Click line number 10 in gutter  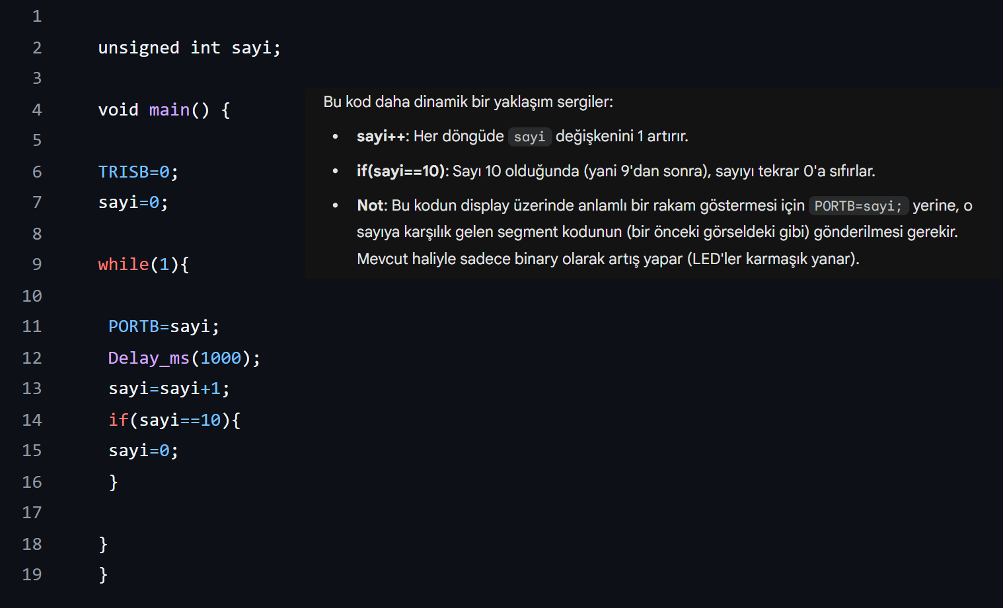point(32,296)
